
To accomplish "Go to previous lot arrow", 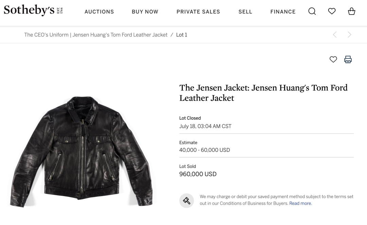I will coord(335,35).
